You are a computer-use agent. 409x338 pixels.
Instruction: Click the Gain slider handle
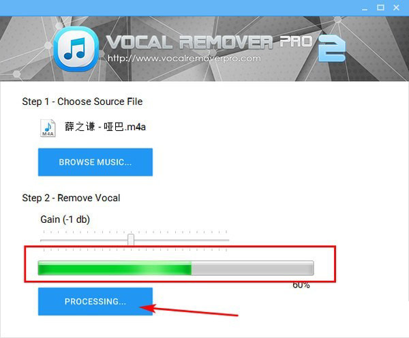pos(131,239)
